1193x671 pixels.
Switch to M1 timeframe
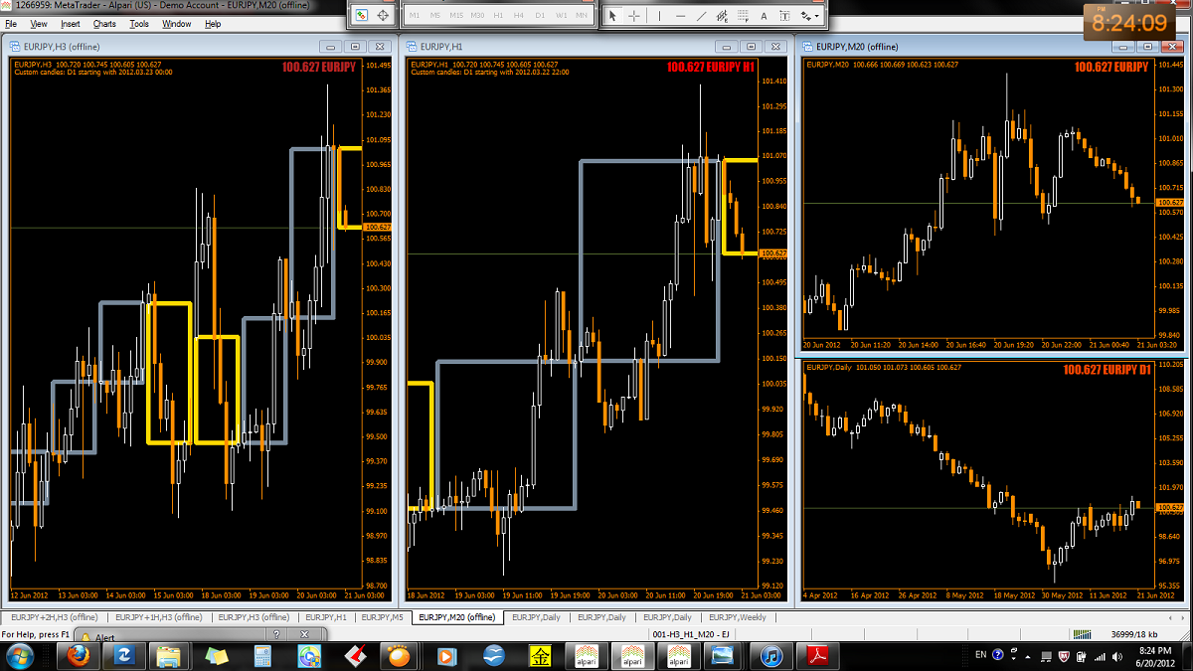click(x=415, y=16)
